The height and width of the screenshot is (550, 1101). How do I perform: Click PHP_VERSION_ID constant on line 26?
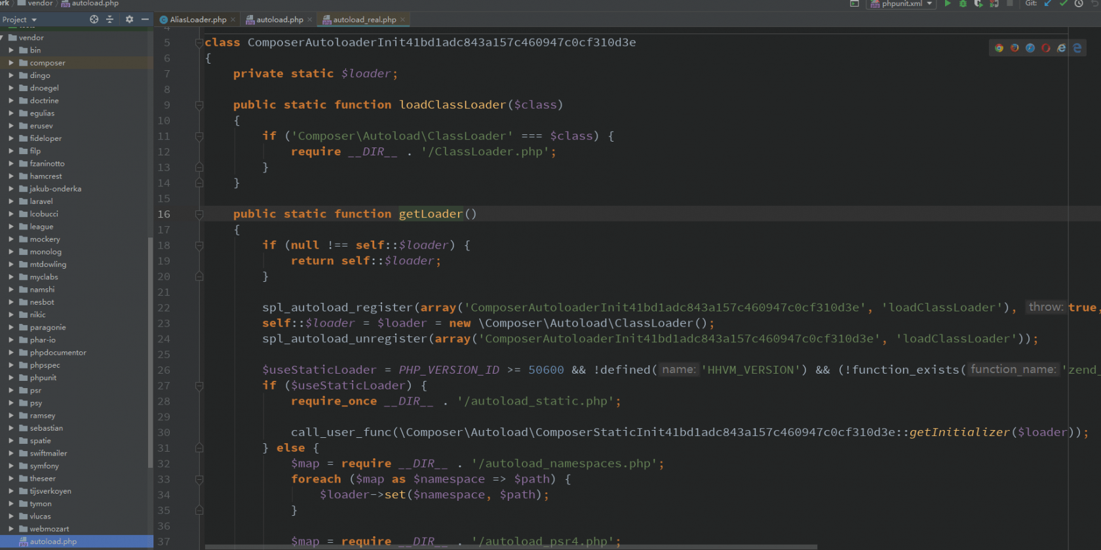(x=449, y=370)
